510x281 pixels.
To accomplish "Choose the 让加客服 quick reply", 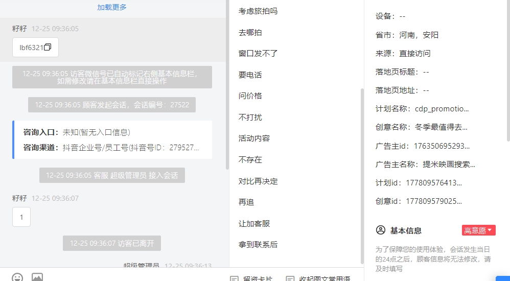I will pyautogui.click(x=254, y=223).
